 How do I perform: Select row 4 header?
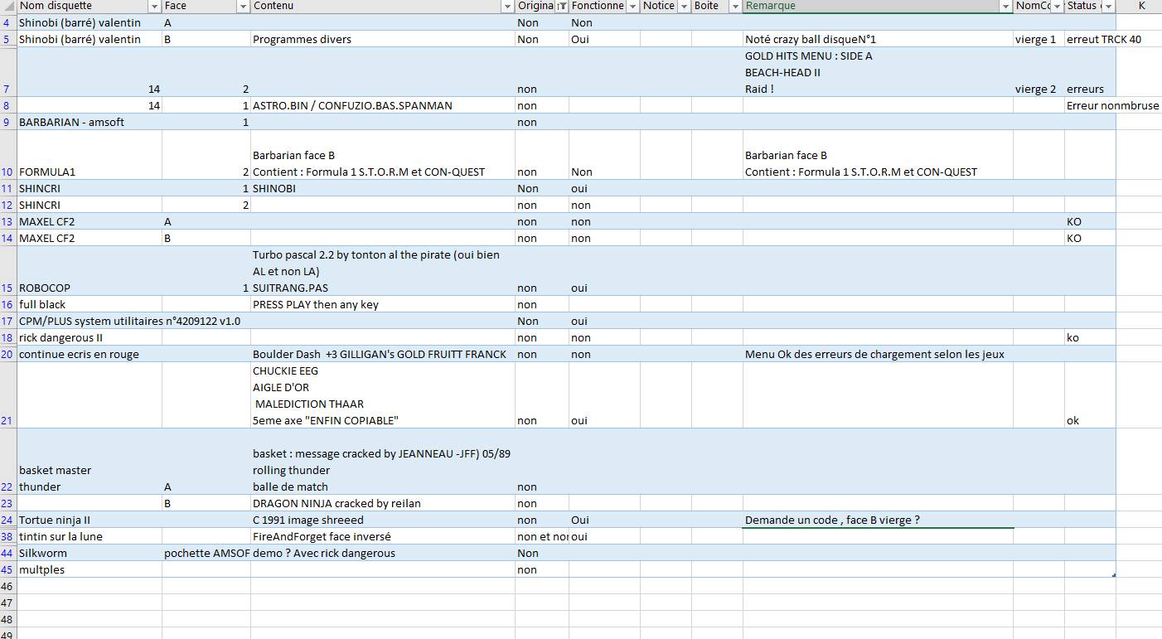[7, 22]
